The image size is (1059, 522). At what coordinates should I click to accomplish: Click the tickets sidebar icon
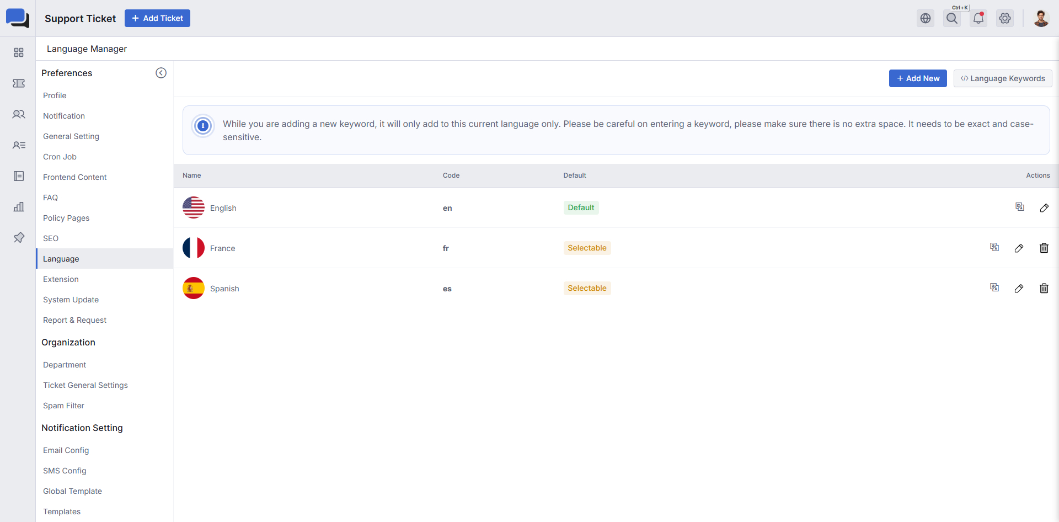(19, 83)
